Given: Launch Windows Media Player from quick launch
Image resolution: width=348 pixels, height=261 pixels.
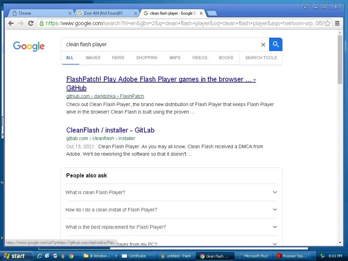Looking at the screenshot, I should [55, 256].
